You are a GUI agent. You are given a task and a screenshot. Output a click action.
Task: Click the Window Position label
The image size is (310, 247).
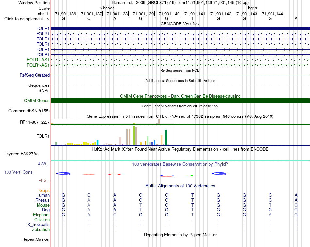tap(34, 3)
